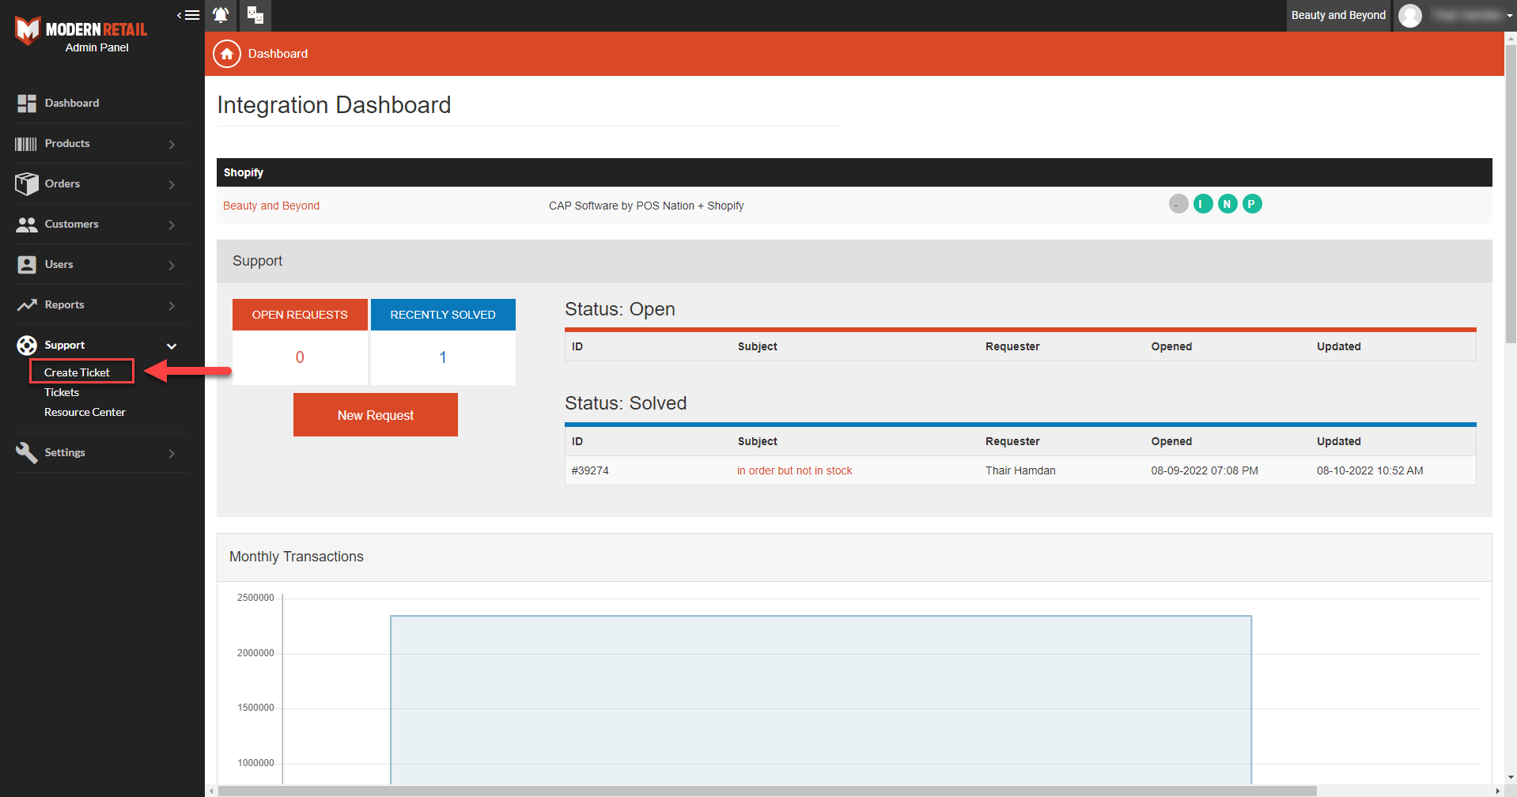This screenshot has width=1517, height=797.
Task: Click the green P status indicator
Action: (1251, 203)
